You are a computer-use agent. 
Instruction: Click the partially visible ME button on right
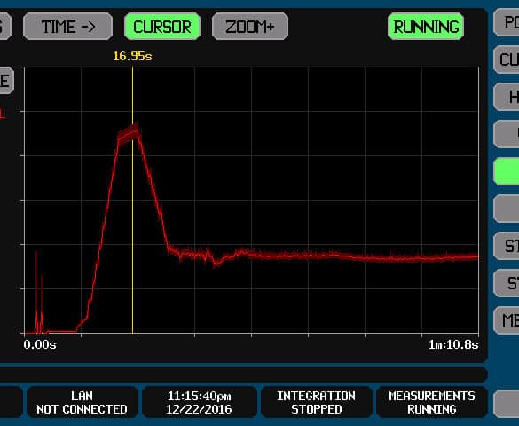(x=507, y=320)
